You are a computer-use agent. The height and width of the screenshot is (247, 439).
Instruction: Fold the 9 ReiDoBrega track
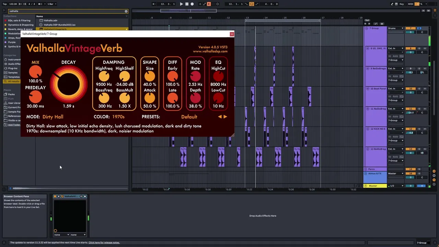tap(368, 69)
